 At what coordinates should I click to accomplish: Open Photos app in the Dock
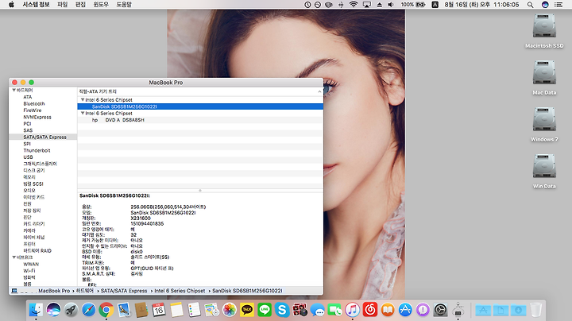(230, 310)
